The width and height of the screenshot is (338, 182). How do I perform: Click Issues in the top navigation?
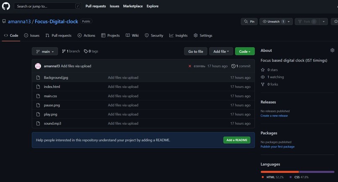114,6
